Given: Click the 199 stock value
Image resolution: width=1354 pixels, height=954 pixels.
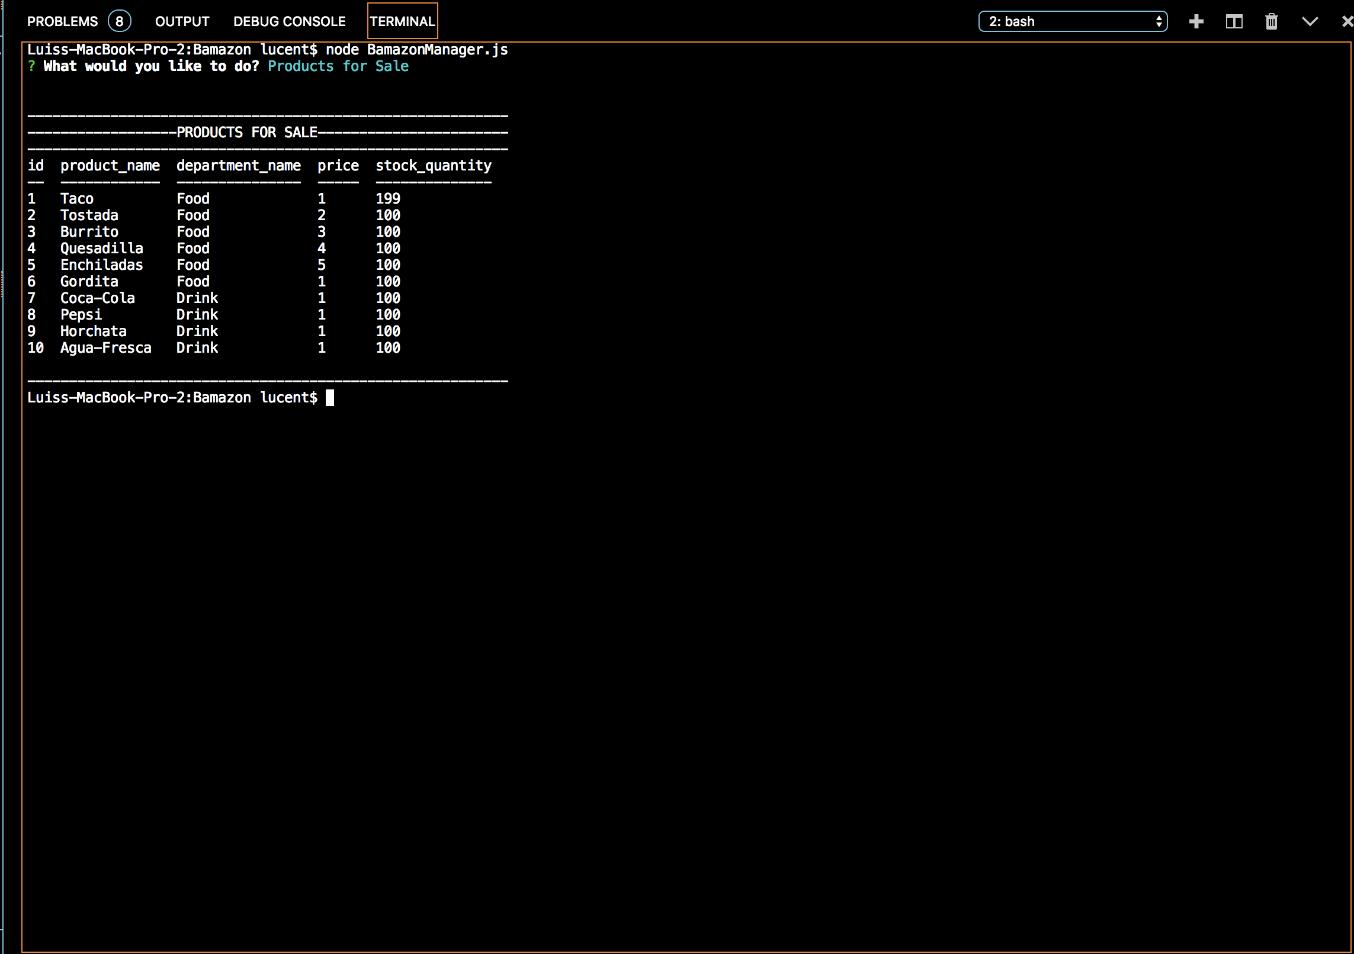Looking at the screenshot, I should point(388,199).
